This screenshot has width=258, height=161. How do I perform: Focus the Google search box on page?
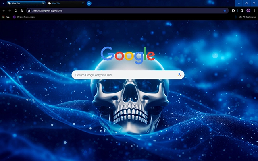click(x=128, y=75)
